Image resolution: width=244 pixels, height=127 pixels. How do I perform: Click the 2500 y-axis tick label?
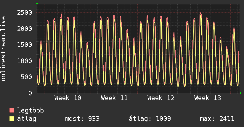25,13
